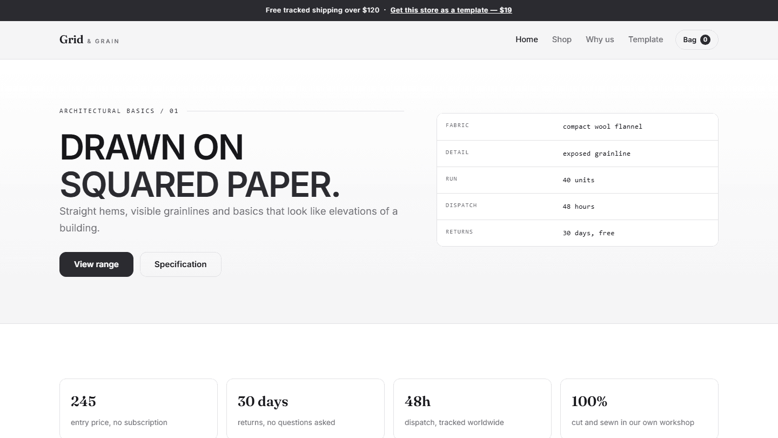The height and width of the screenshot is (438, 778).
Task: Click the 'exposed grainline' value
Action: [596, 154]
